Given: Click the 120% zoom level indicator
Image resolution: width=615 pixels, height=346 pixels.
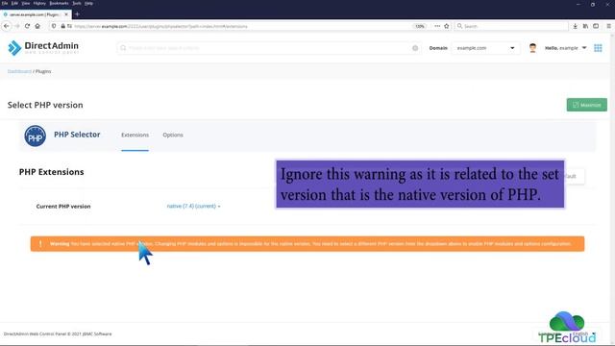Looking at the screenshot, I should coord(420,26).
